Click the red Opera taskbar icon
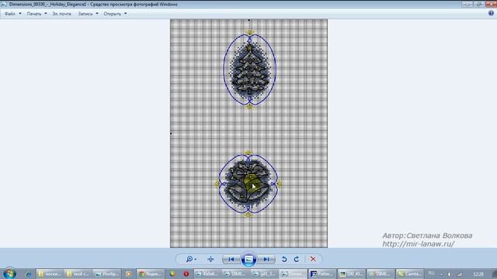This screenshot has height=279, width=497. pyautogui.click(x=186, y=274)
